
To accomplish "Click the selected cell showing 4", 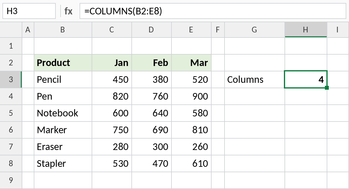I will [x=306, y=79].
